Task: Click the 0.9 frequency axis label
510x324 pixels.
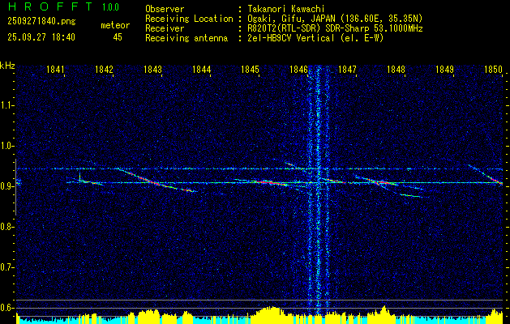Action: [6, 186]
